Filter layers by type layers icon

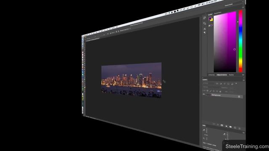tap(224, 84)
